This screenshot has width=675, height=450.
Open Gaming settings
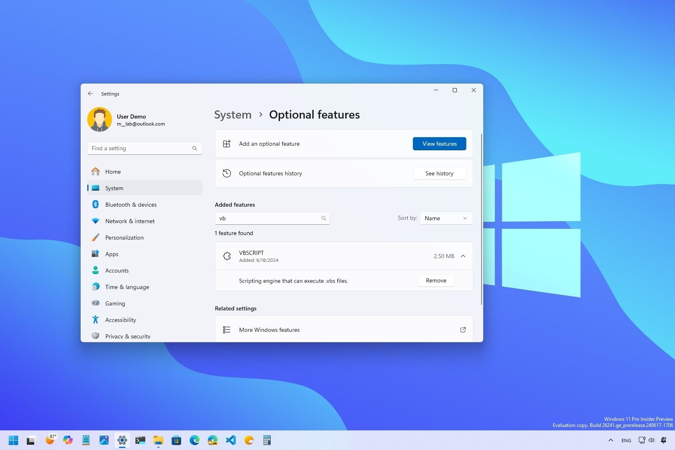point(145,303)
